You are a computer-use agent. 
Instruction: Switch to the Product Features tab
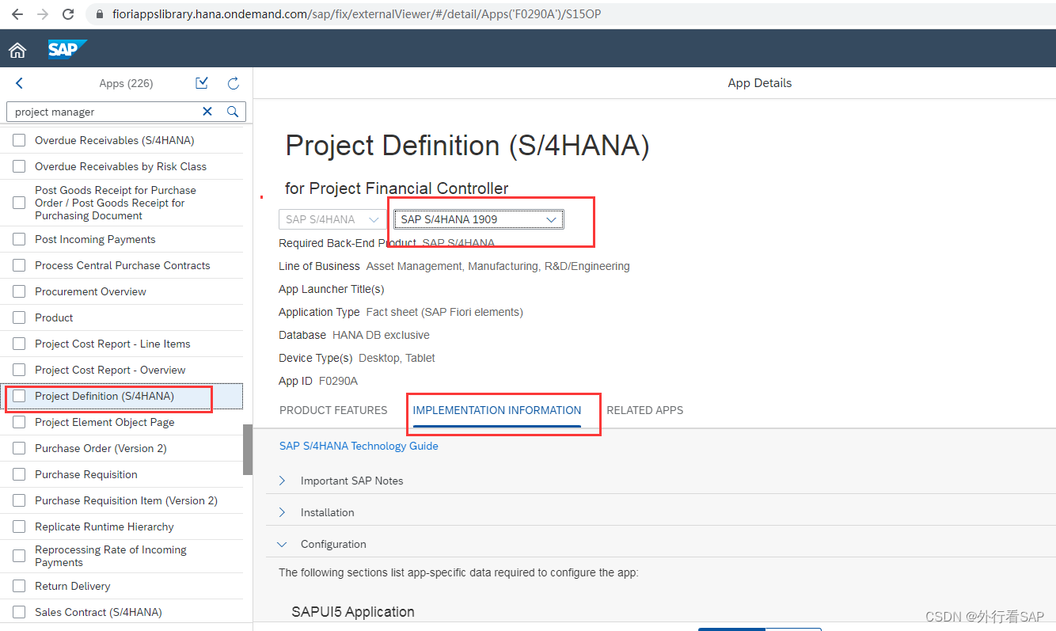(x=333, y=410)
